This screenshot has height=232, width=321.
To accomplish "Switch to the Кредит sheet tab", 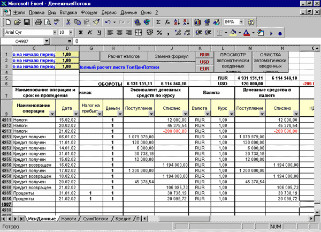I will coord(123,219).
